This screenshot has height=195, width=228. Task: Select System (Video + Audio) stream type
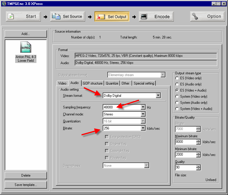coord(177,109)
